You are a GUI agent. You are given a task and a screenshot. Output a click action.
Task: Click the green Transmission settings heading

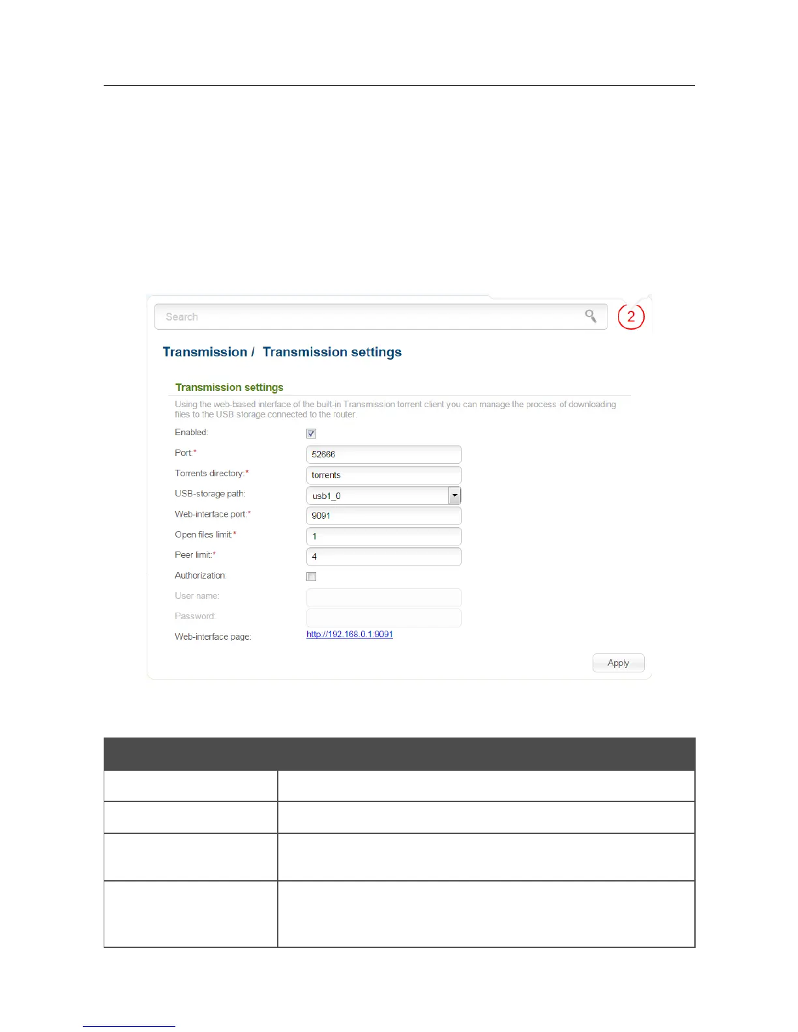coord(229,388)
